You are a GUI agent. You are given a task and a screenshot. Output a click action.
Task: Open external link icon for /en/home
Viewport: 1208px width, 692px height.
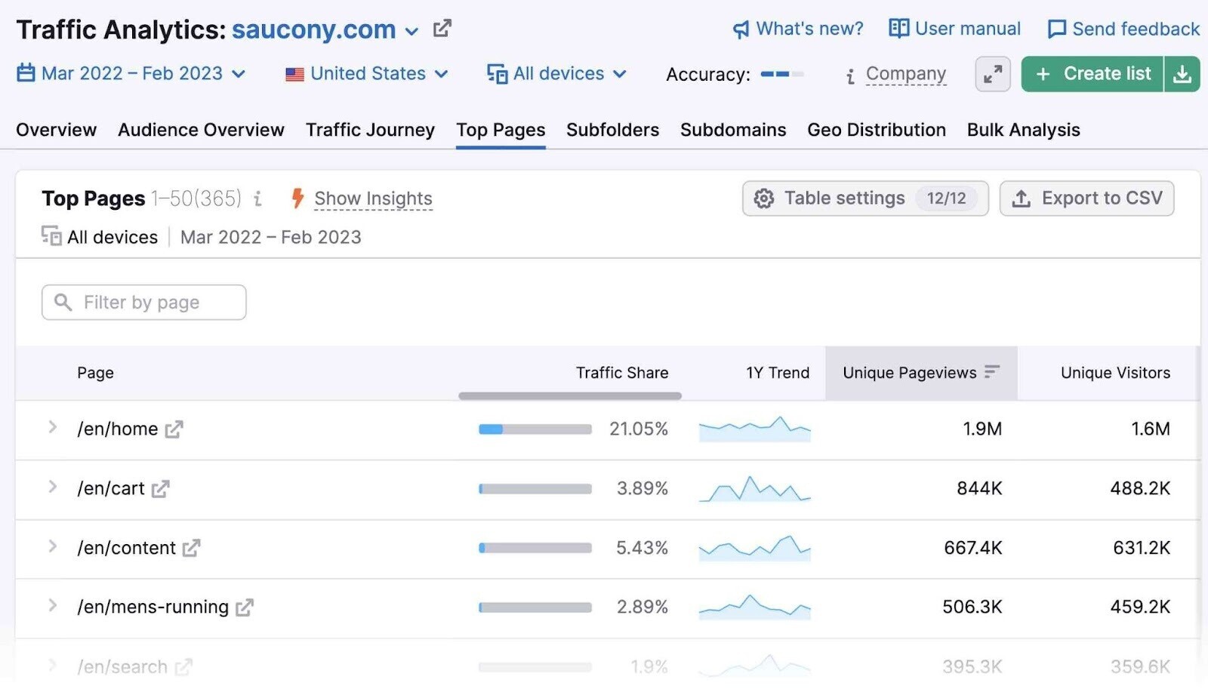(x=174, y=429)
